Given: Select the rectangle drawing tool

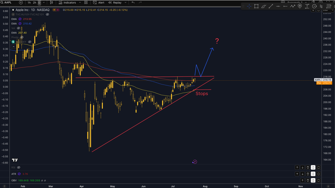Looking at the screenshot, I should tap(256, 6).
